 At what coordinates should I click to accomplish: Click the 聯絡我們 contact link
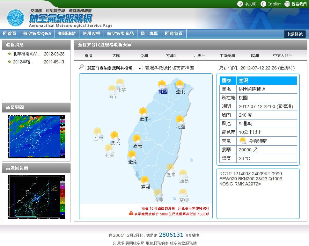[296, 4]
